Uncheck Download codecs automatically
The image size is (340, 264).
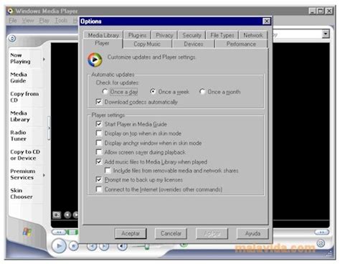(98, 102)
